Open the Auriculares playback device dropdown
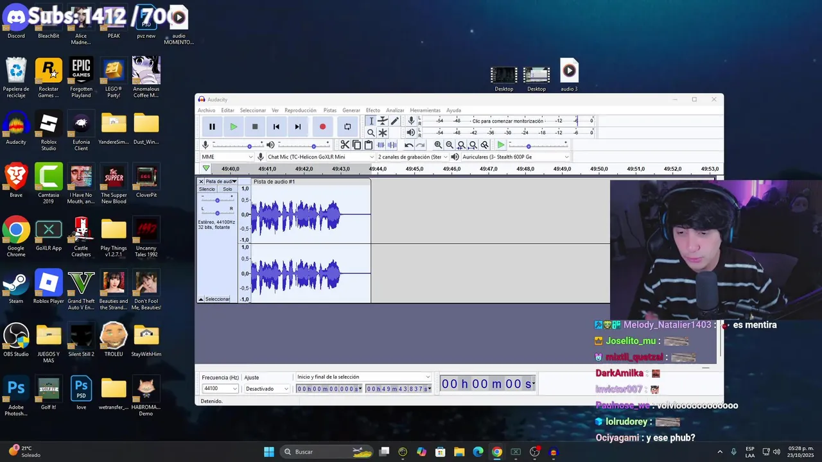Viewport: 822px width, 462px height. 515,157
